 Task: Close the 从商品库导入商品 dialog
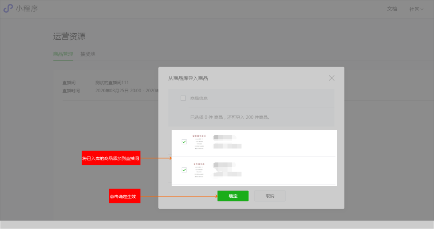332,78
